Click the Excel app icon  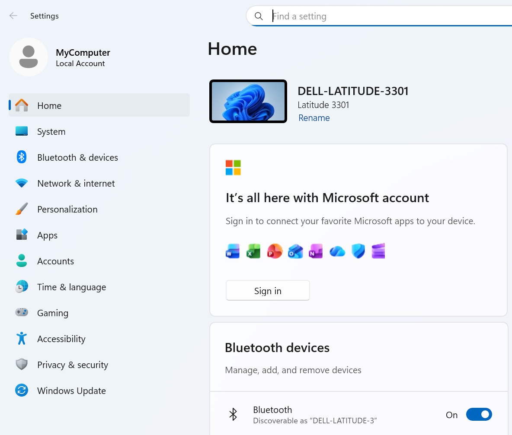pyautogui.click(x=253, y=251)
